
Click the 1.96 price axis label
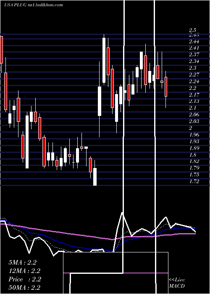click(x=194, y=135)
